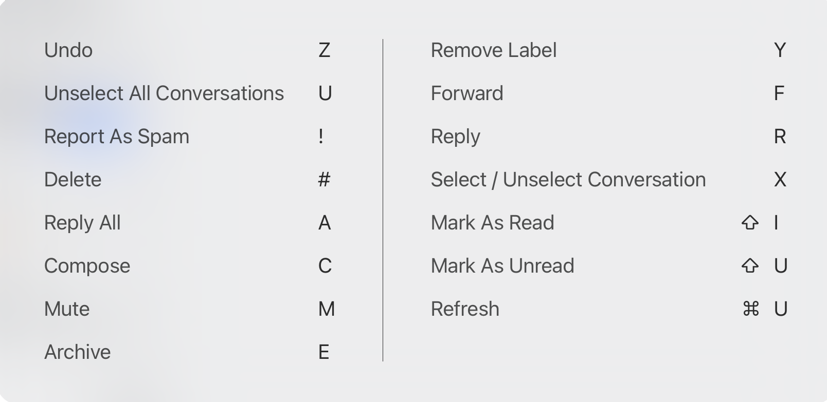The height and width of the screenshot is (402, 827).
Task: Click the # shortcut symbol for Delete
Action: point(324,180)
